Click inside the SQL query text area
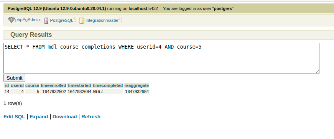This screenshot has width=334, height=139. click(x=161, y=59)
